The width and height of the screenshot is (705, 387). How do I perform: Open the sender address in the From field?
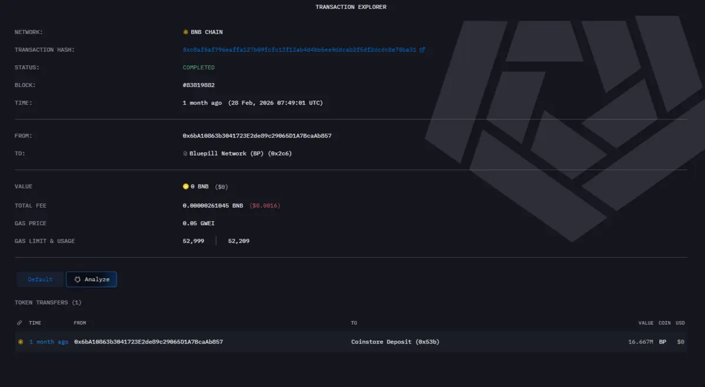(x=257, y=136)
